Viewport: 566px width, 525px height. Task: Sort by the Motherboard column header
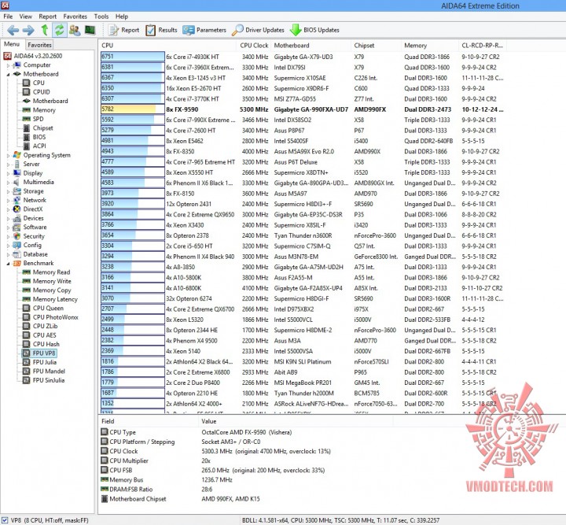coord(292,46)
